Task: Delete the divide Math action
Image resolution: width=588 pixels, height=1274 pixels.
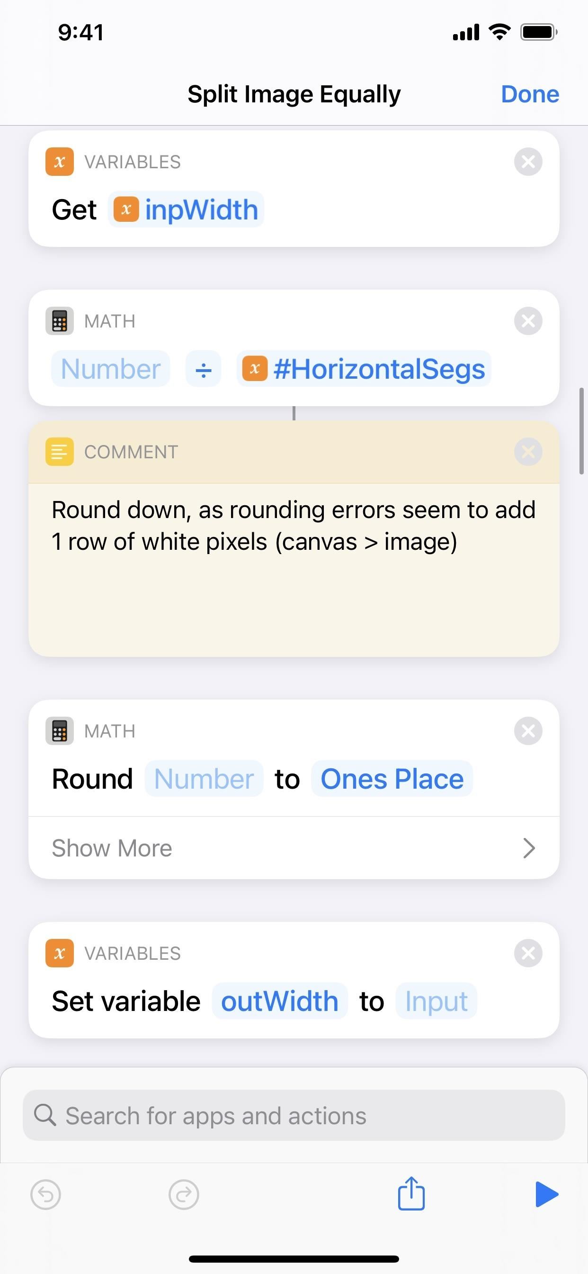Action: [x=528, y=321]
